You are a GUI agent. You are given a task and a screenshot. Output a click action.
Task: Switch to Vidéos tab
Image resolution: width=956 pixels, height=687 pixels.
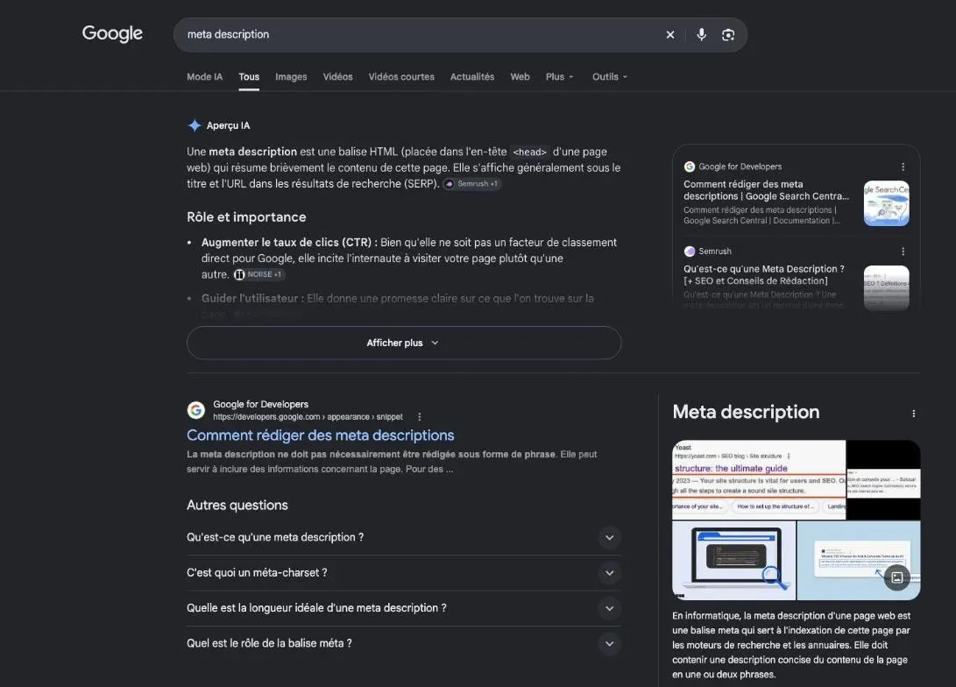click(337, 77)
